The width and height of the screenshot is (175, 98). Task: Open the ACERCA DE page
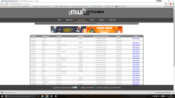tap(69, 20)
